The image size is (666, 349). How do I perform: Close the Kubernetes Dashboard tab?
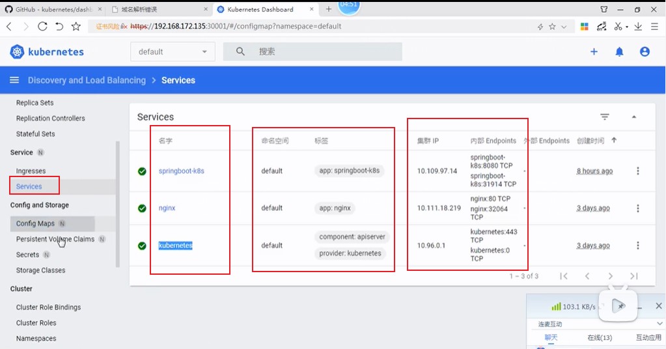312,9
